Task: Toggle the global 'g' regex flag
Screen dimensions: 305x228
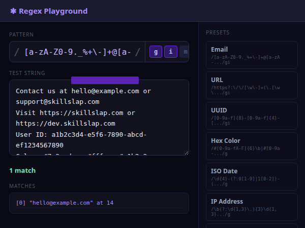Action: click(x=155, y=52)
